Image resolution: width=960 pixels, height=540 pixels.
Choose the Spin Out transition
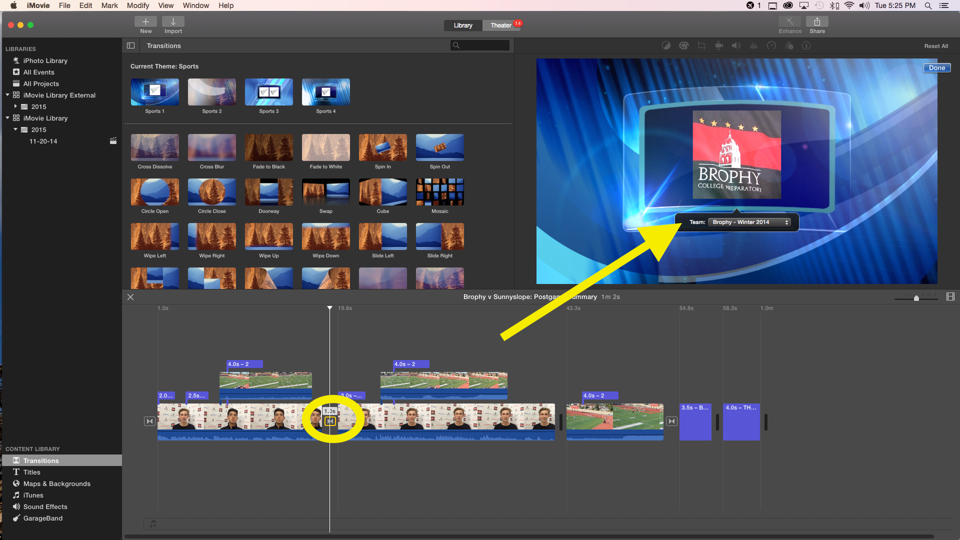click(x=439, y=147)
